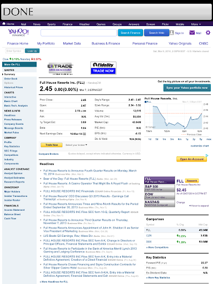Viewport: 213px width, 284px height.
Task: Click the Sign In person icon
Action: point(171,33)
